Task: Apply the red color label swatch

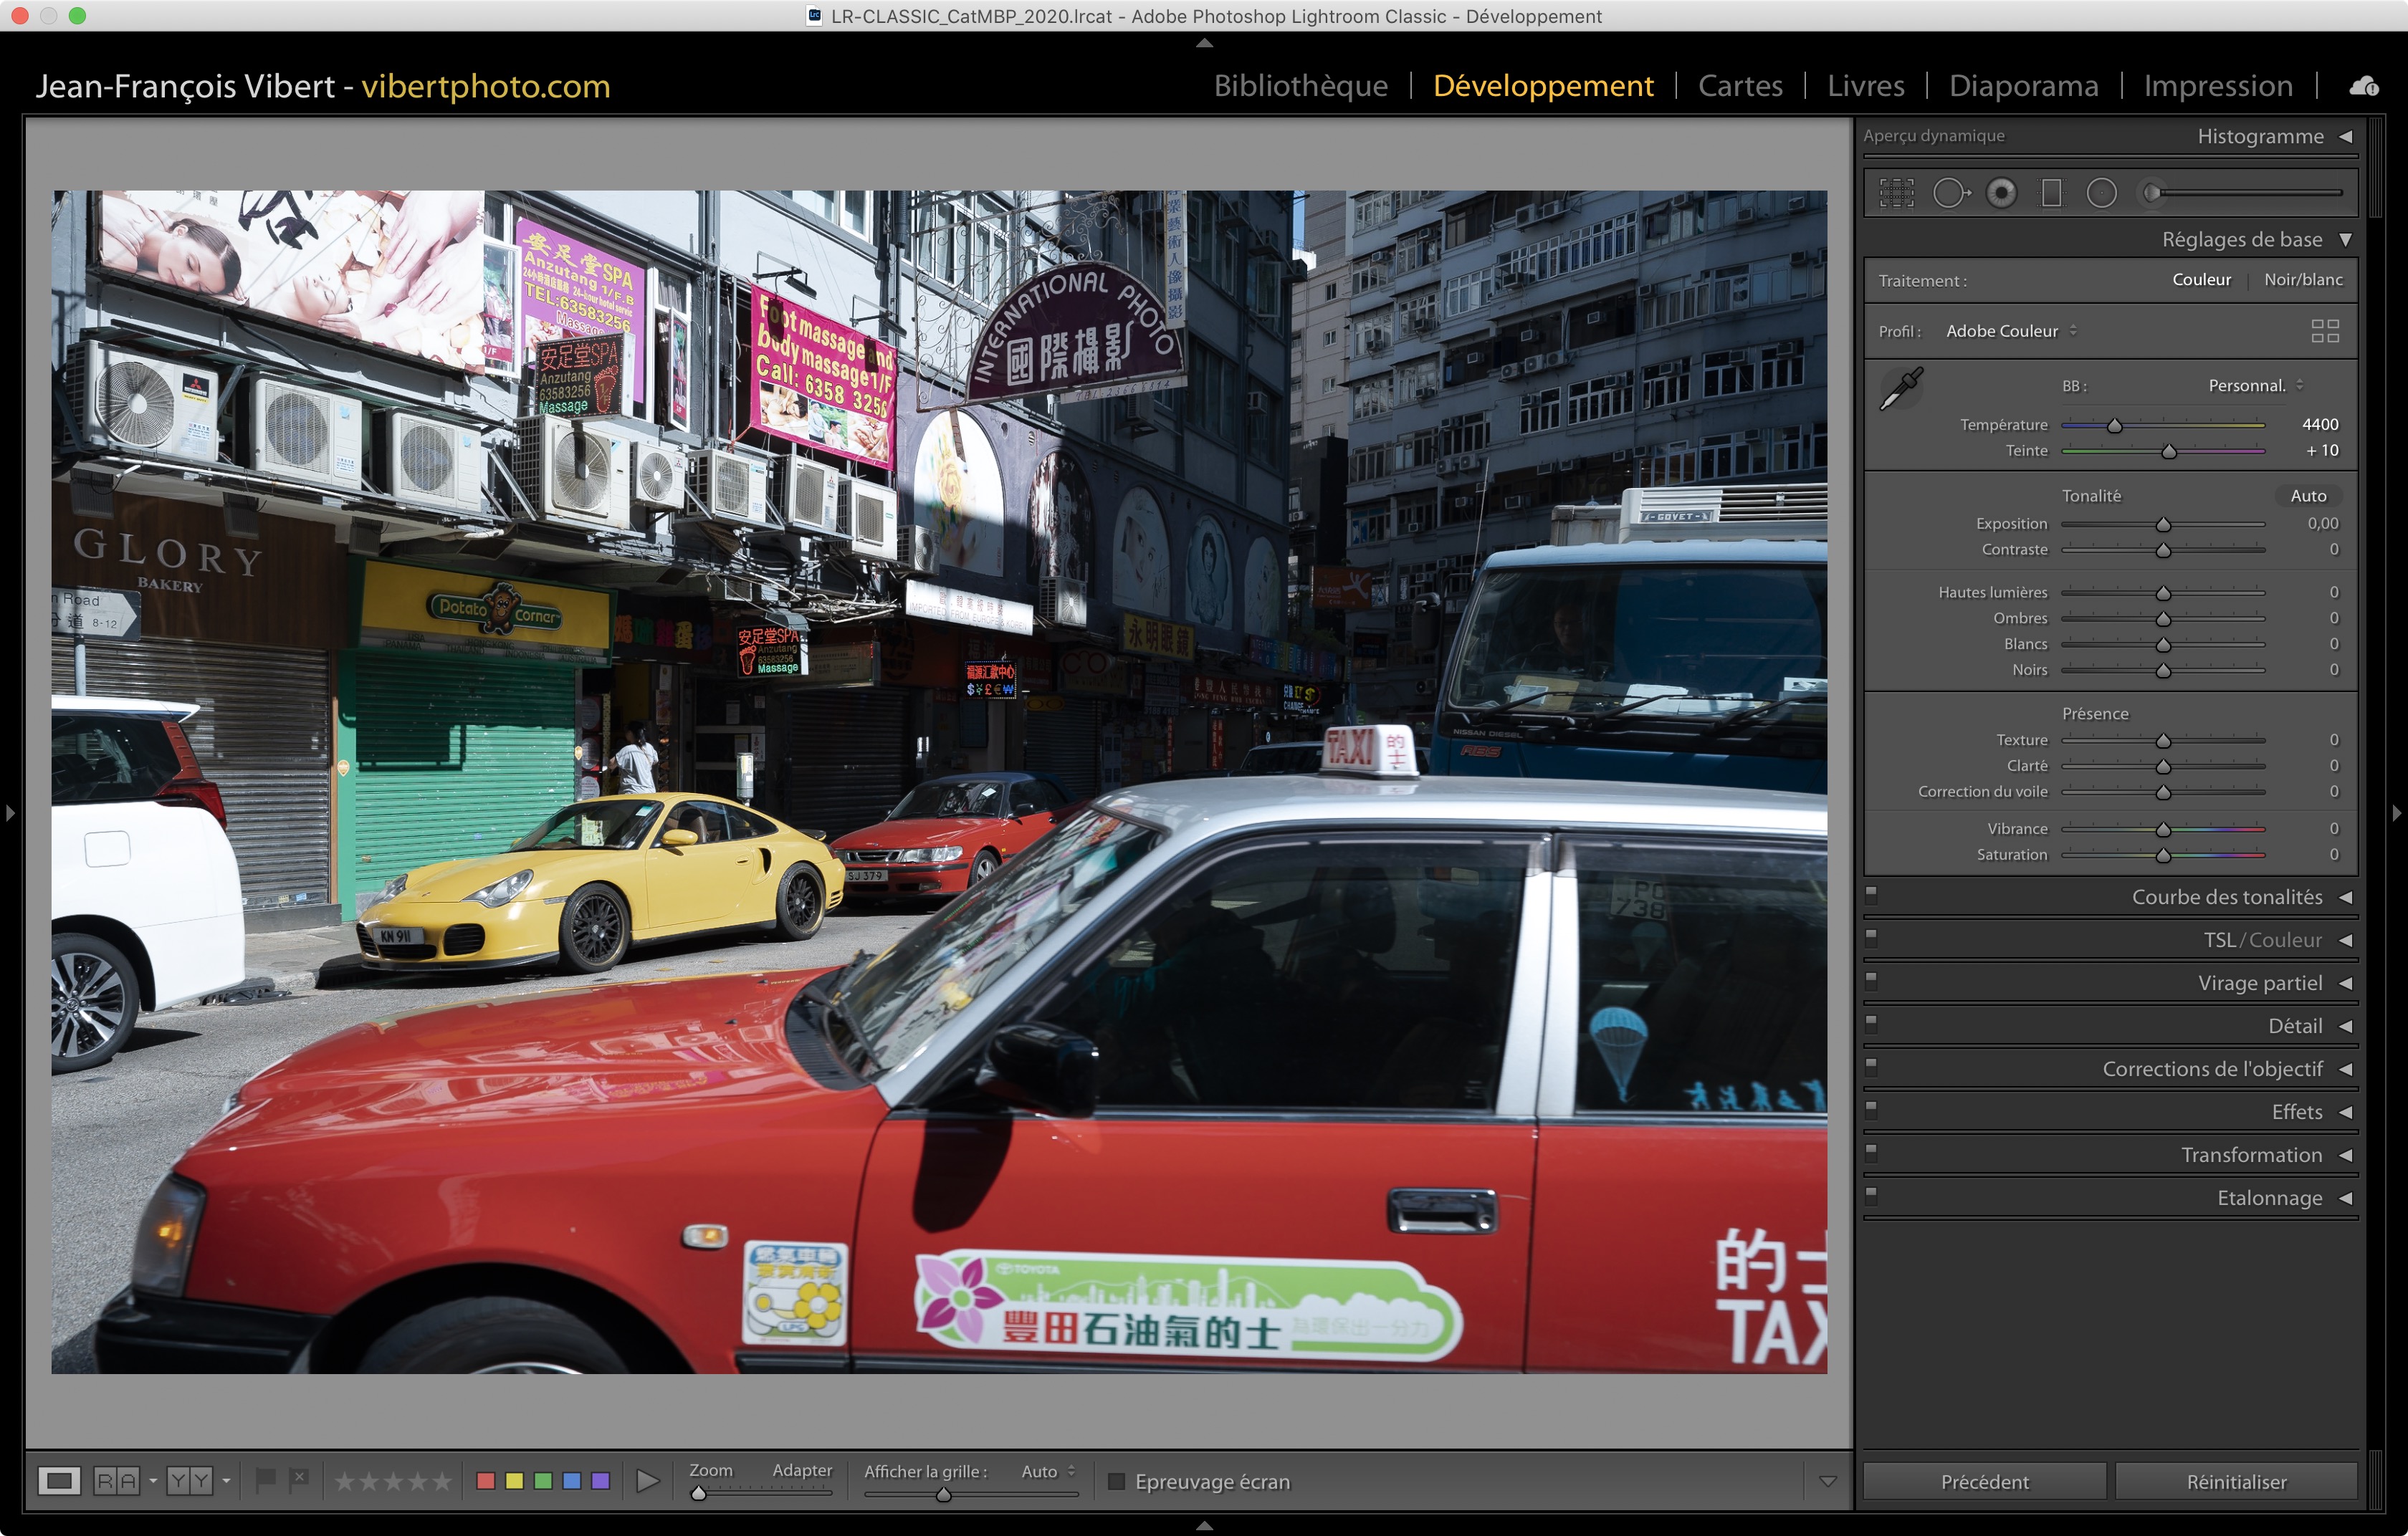Action: tap(486, 1481)
